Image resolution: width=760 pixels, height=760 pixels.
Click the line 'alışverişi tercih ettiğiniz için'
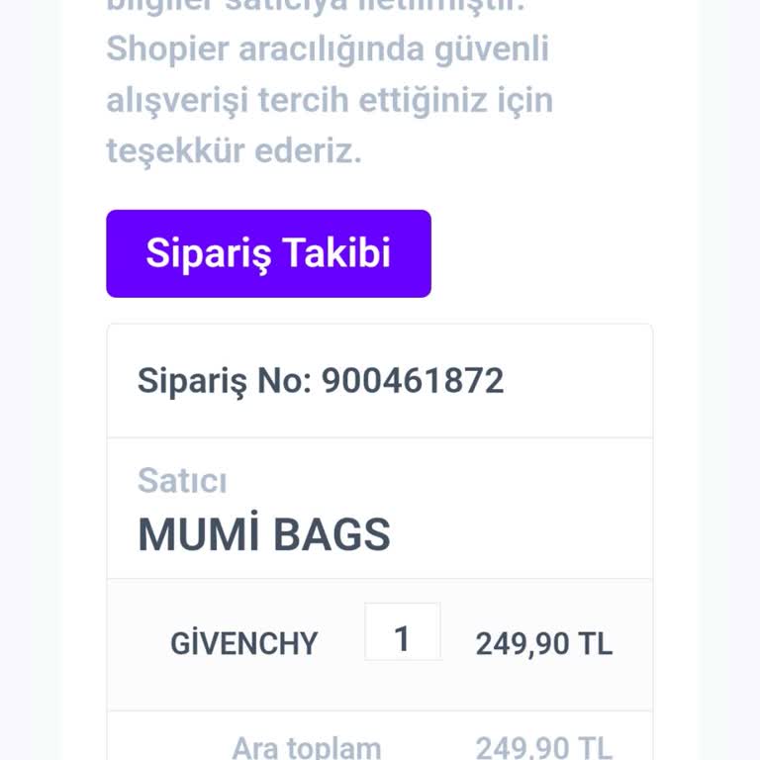coord(329,100)
